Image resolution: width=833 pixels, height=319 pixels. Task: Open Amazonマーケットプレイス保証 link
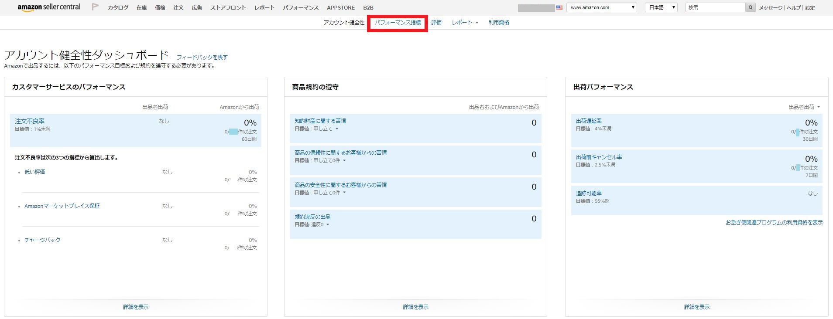click(x=62, y=206)
